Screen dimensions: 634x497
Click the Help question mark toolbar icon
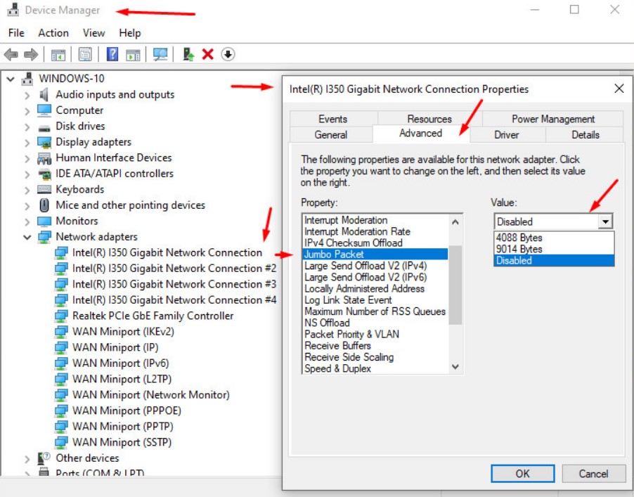112,54
